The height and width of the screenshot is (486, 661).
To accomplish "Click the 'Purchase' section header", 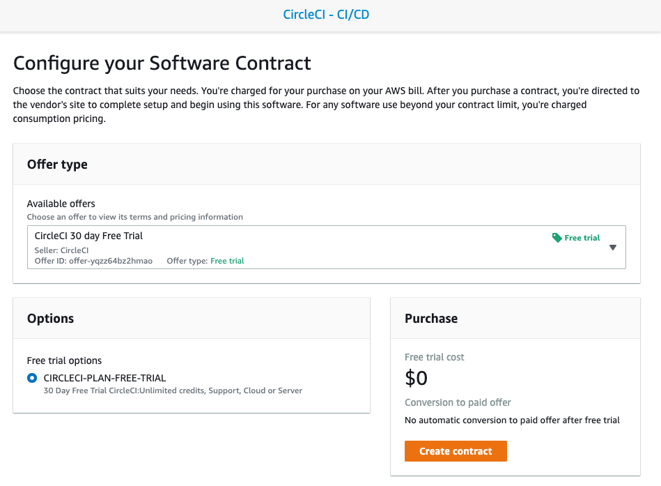I will coord(431,318).
